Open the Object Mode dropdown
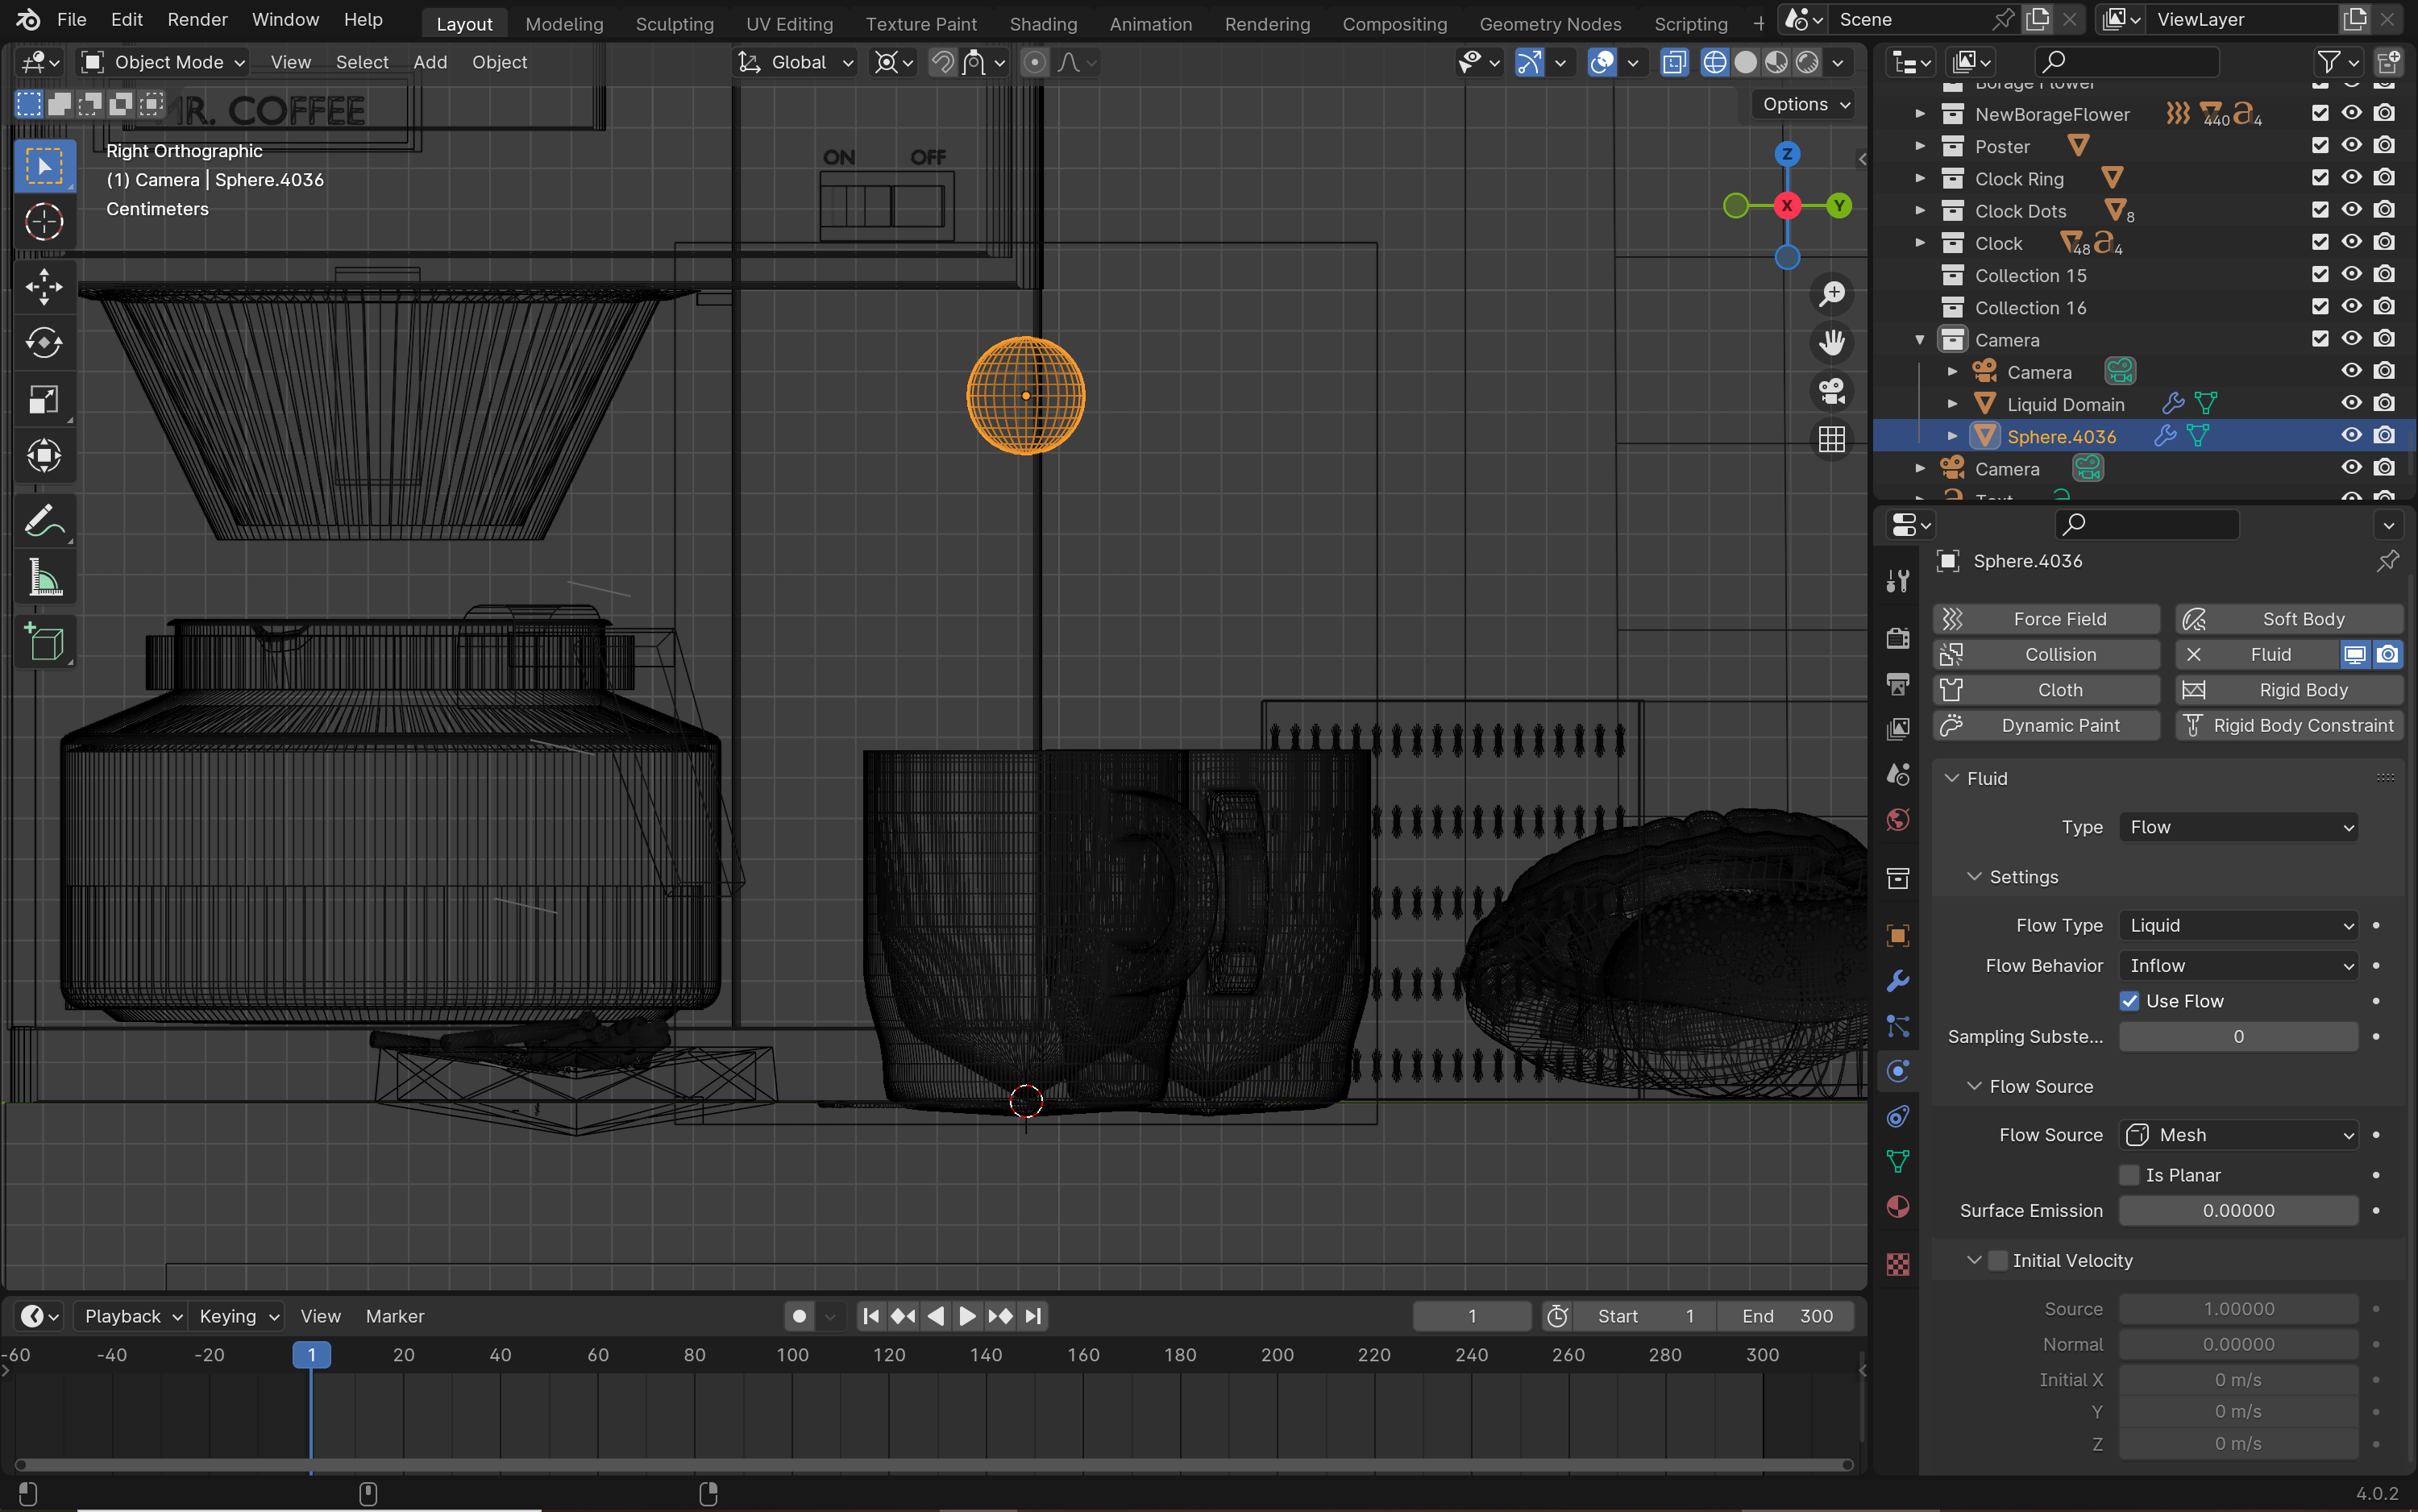This screenshot has width=2418, height=1512. [164, 62]
